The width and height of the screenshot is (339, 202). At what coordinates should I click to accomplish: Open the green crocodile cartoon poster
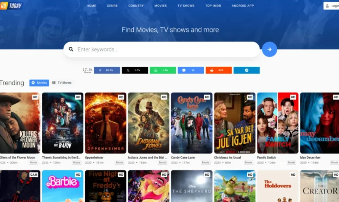point(235,186)
